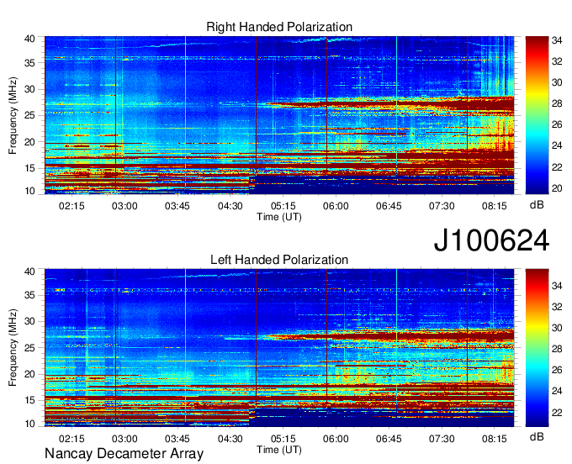Click the 06:00 time tick of Right Handed plot
This screenshot has height=464, width=572.
[x=336, y=206]
